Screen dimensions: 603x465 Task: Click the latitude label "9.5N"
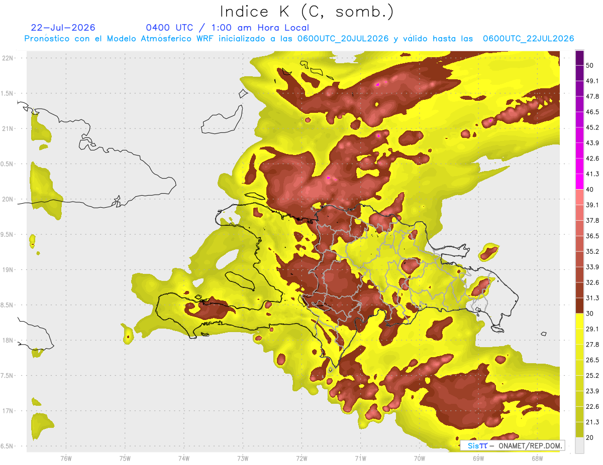pyautogui.click(x=8, y=234)
